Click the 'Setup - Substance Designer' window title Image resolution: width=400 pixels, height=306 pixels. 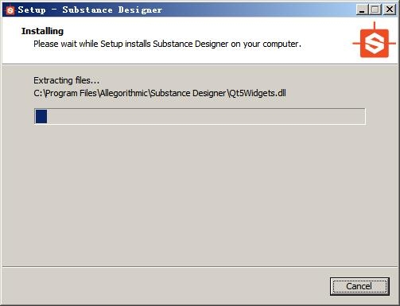90,10
